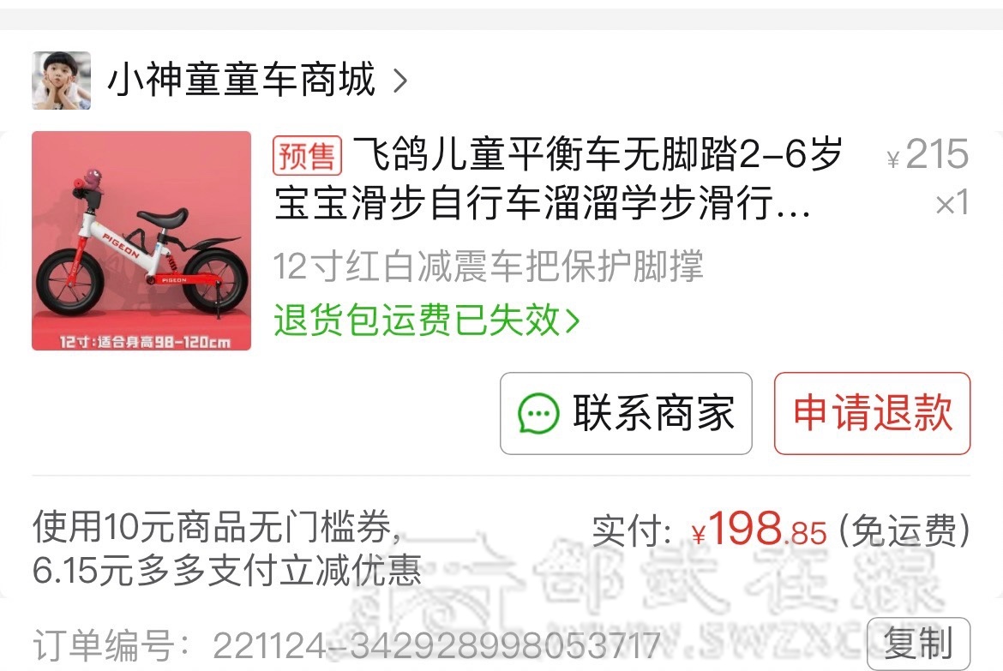This screenshot has height=671, width=1003.
Task: Tap the 联系商家 button
Action: tap(627, 413)
